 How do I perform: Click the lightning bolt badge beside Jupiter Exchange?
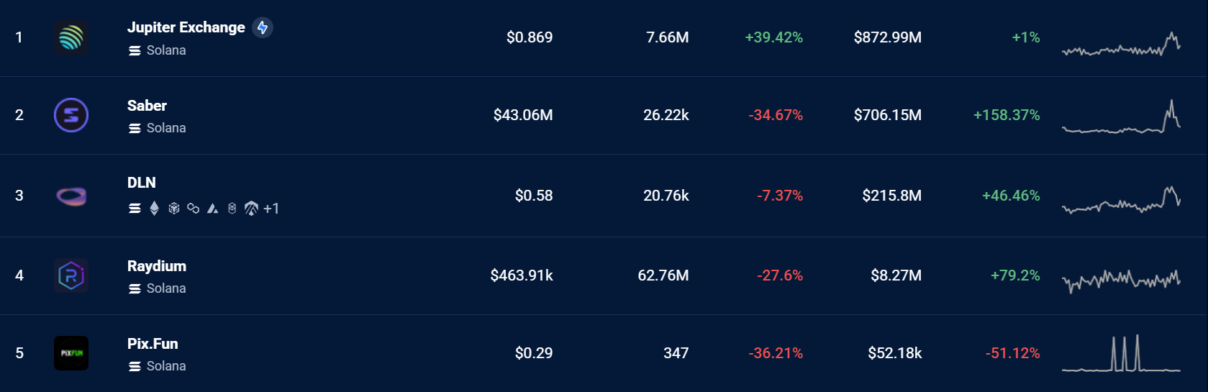[x=263, y=27]
